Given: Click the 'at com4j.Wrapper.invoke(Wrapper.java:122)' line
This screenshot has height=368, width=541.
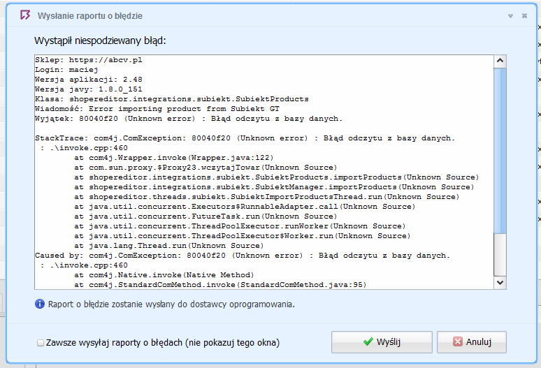Looking at the screenshot, I should 174,158.
